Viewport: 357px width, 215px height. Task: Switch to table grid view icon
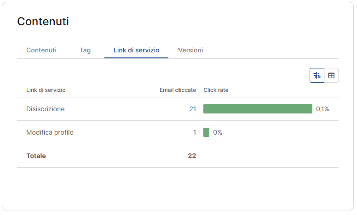[x=331, y=75]
